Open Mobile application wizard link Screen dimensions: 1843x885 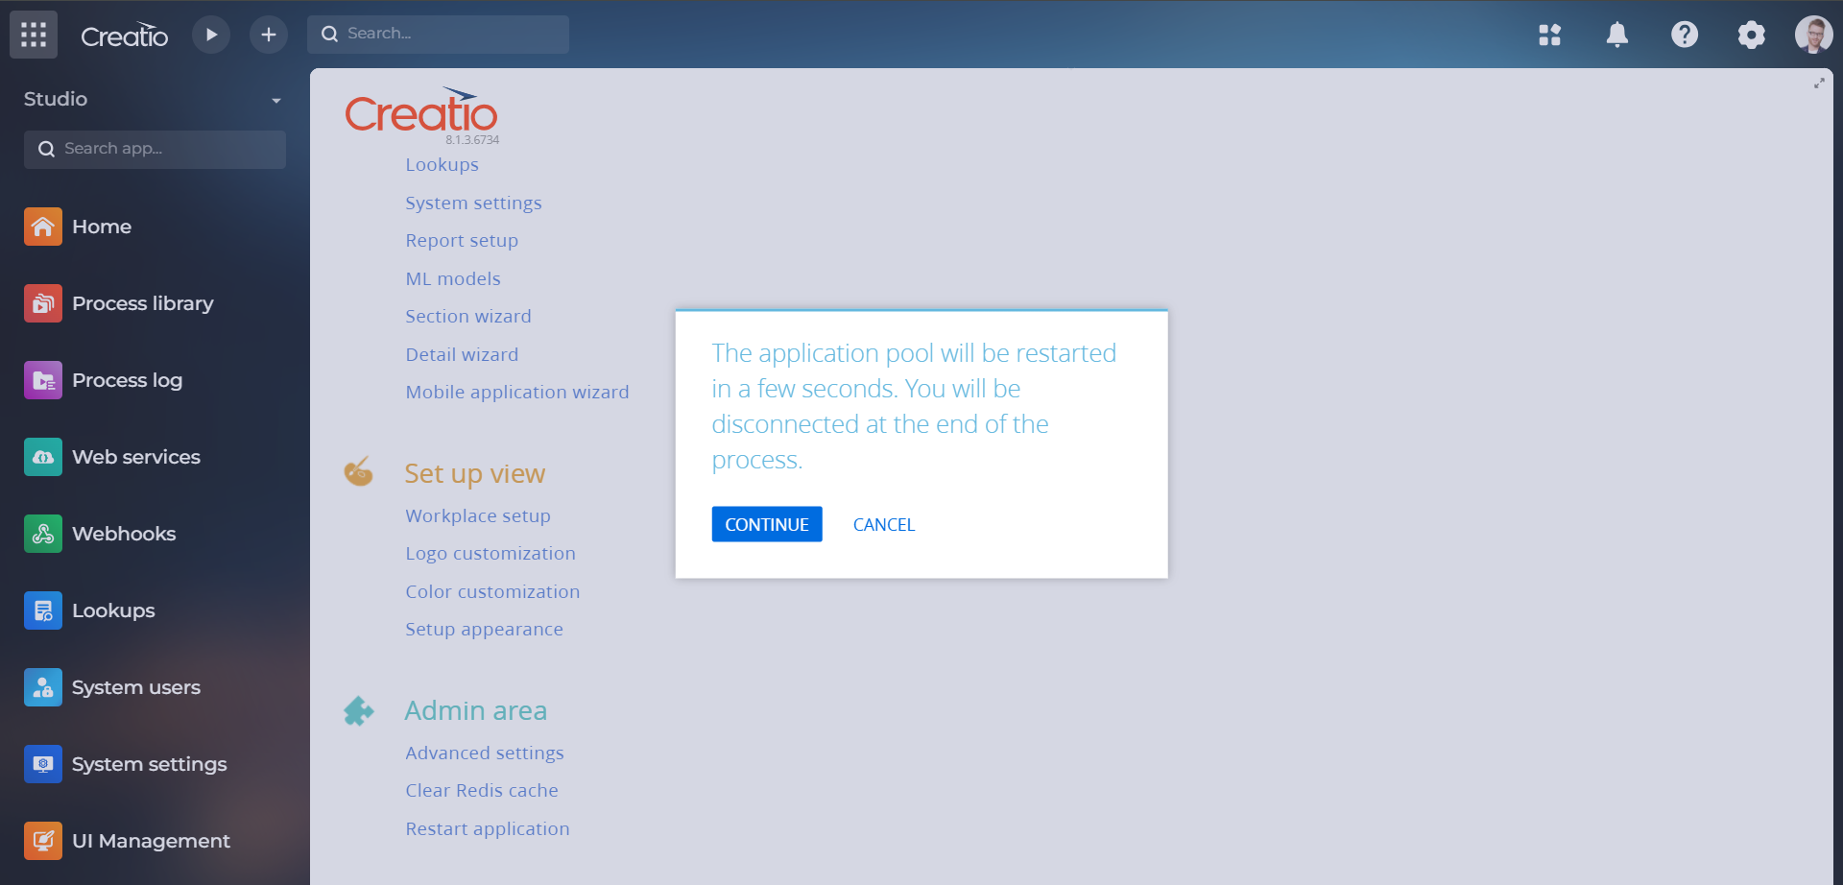pyautogui.click(x=517, y=393)
